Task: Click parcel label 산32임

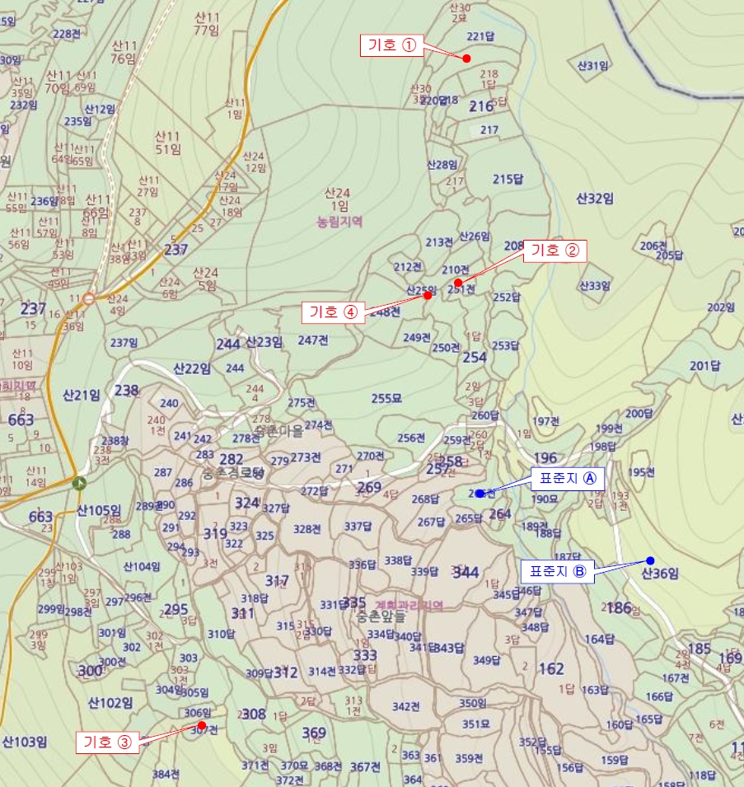Action: point(595,199)
